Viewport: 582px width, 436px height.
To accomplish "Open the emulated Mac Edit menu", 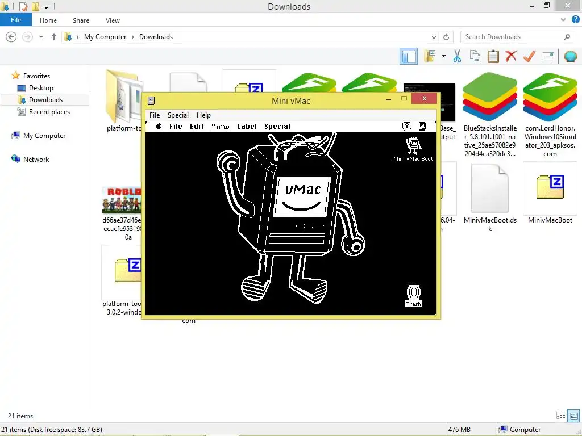I will coord(197,126).
